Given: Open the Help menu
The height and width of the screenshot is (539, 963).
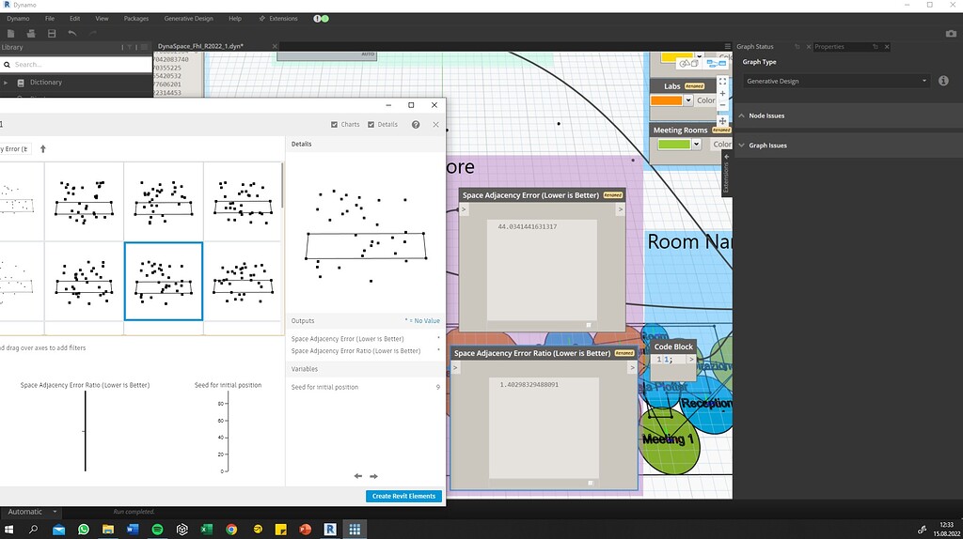Looking at the screenshot, I should click(x=235, y=19).
